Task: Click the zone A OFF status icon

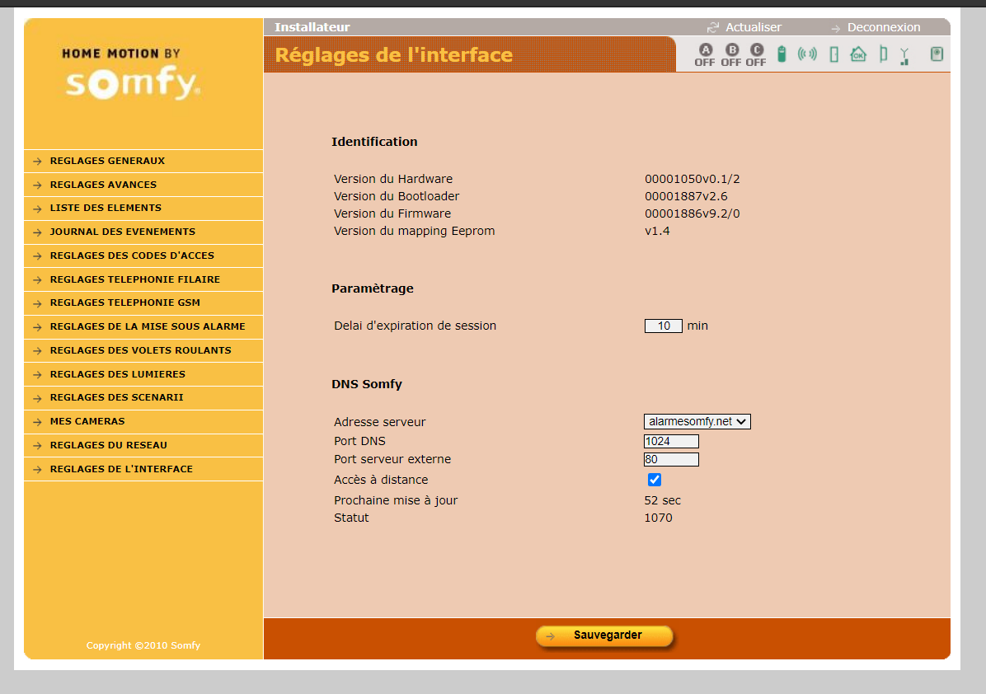Action: click(705, 54)
